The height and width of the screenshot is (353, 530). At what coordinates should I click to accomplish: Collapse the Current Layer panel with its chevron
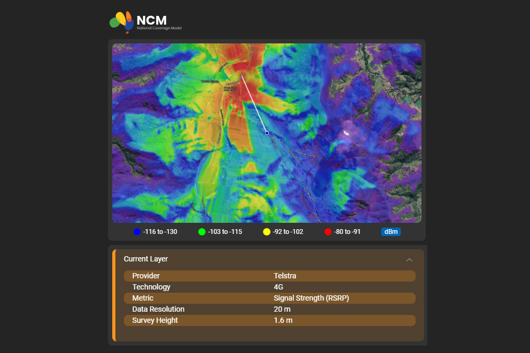click(409, 260)
